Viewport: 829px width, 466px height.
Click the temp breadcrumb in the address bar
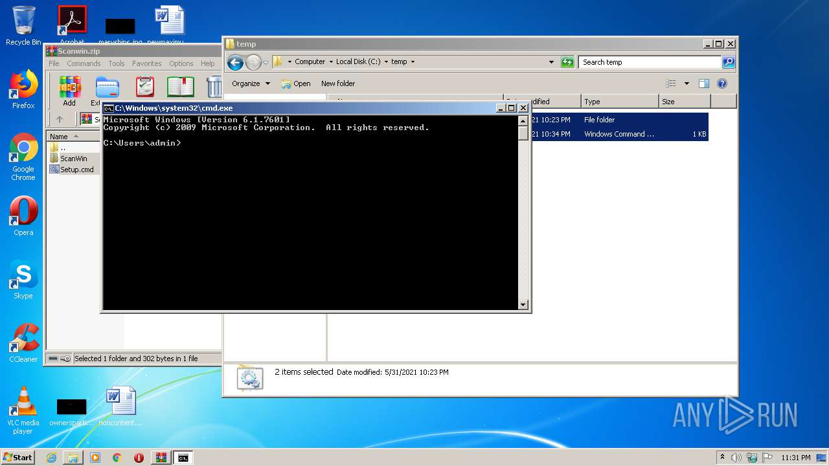click(399, 61)
